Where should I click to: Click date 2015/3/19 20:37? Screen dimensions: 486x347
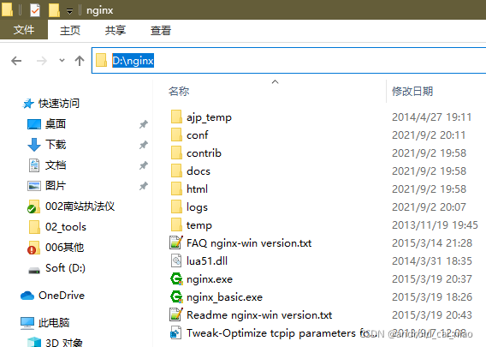[x=432, y=279]
